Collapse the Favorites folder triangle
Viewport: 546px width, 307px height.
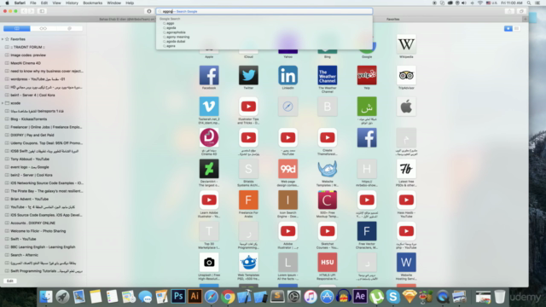[x=3, y=39]
